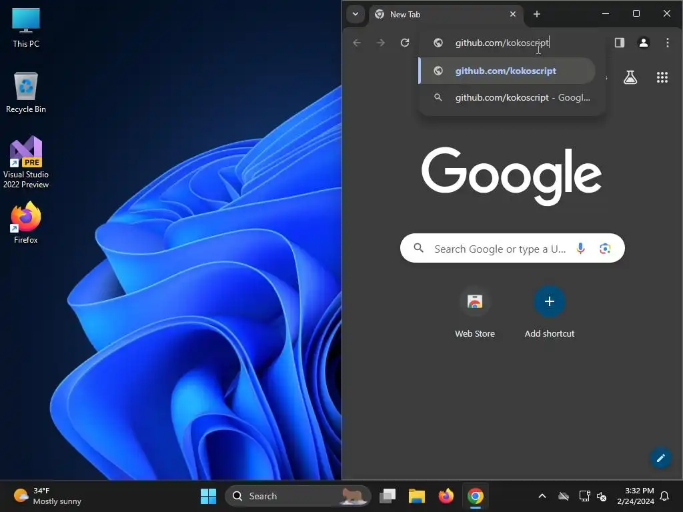Click the Add shortcut button
The image size is (683, 512).
pos(550,312)
